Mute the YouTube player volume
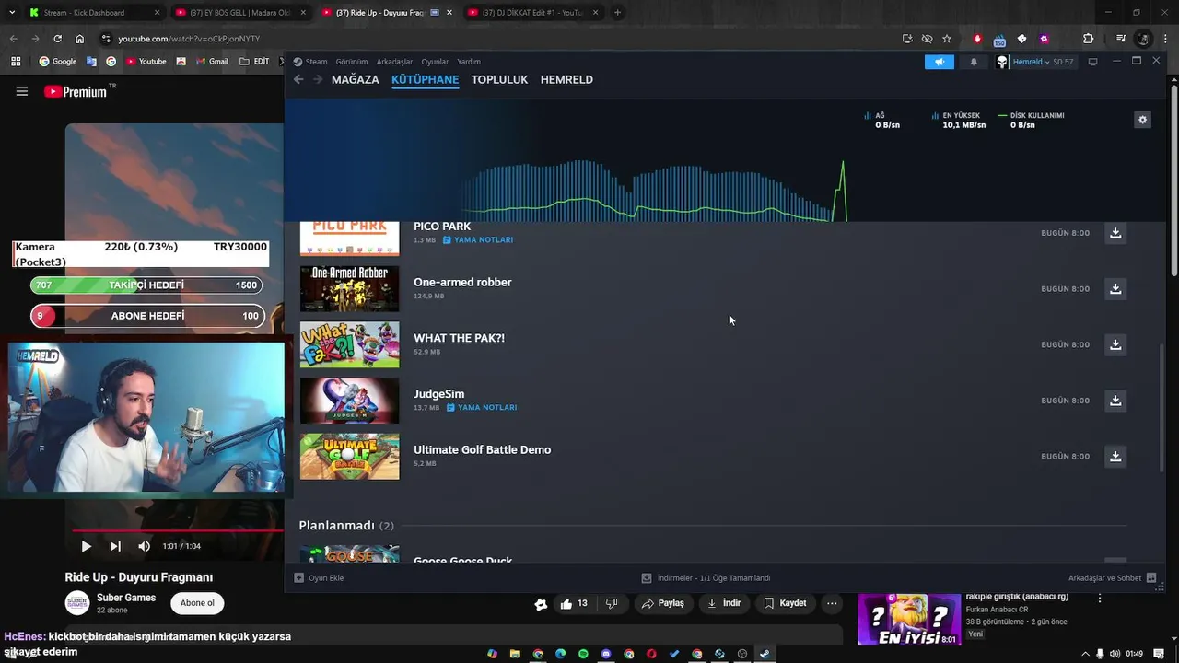1179x663 pixels. click(x=144, y=546)
